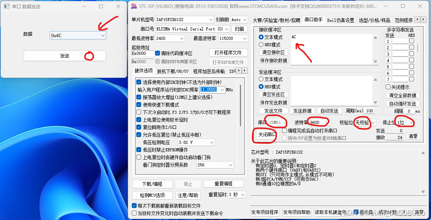Click 发送文件 button
The image size is (431, 220).
point(273,111)
